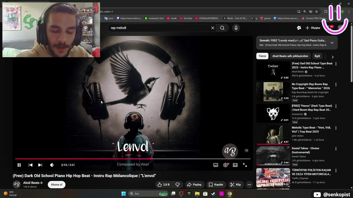Open the games bookmark
353x198 pixels.
pyautogui.click(x=265, y=18)
